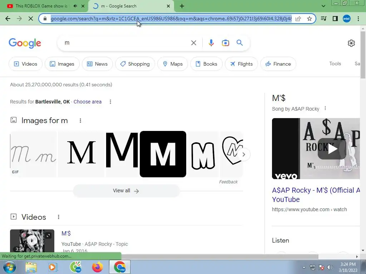Open options for Song by A$AP Rocky
Image resolution: width=366 pixels, height=274 pixels.
pyautogui.click(x=325, y=108)
